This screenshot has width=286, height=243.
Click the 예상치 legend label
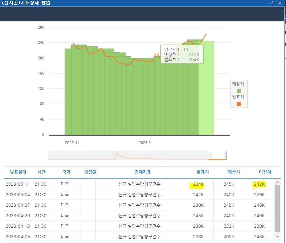pos(238,84)
